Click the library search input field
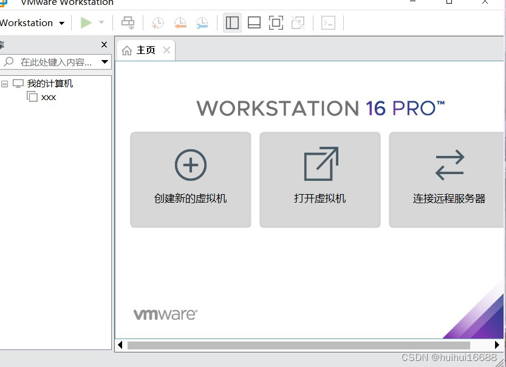 click(55, 62)
